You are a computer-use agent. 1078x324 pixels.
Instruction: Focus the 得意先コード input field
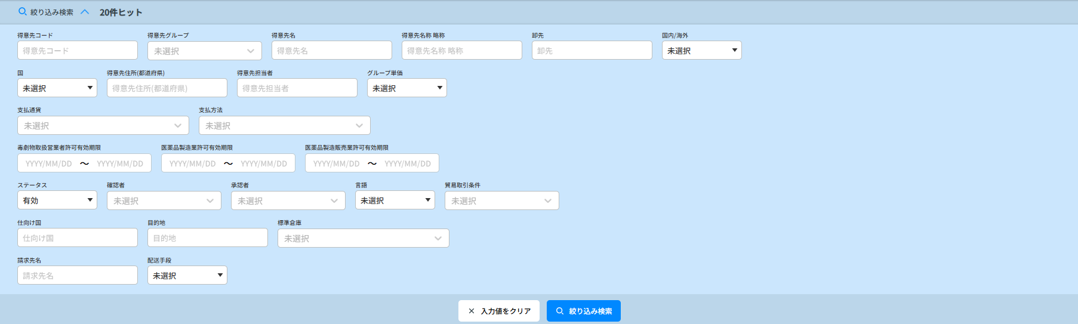click(x=77, y=51)
